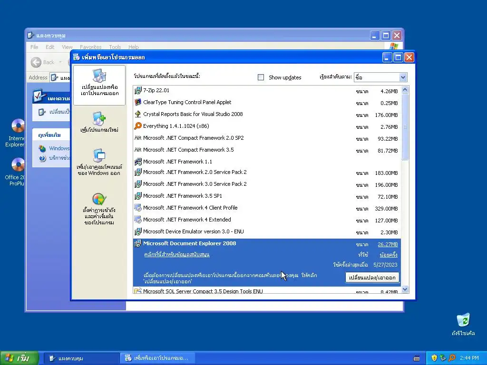The width and height of the screenshot is (487, 365).
Task: Click the support information link for Document Explorer
Action: [177, 255]
